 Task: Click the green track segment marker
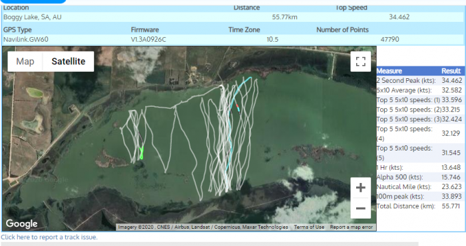tap(141, 153)
